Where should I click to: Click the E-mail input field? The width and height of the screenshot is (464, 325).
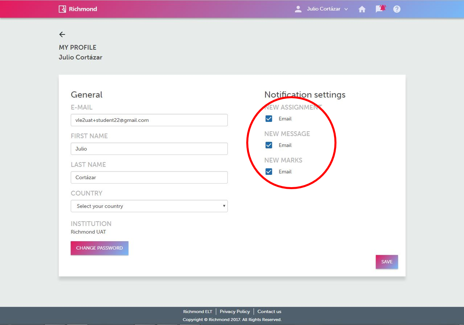click(x=149, y=120)
